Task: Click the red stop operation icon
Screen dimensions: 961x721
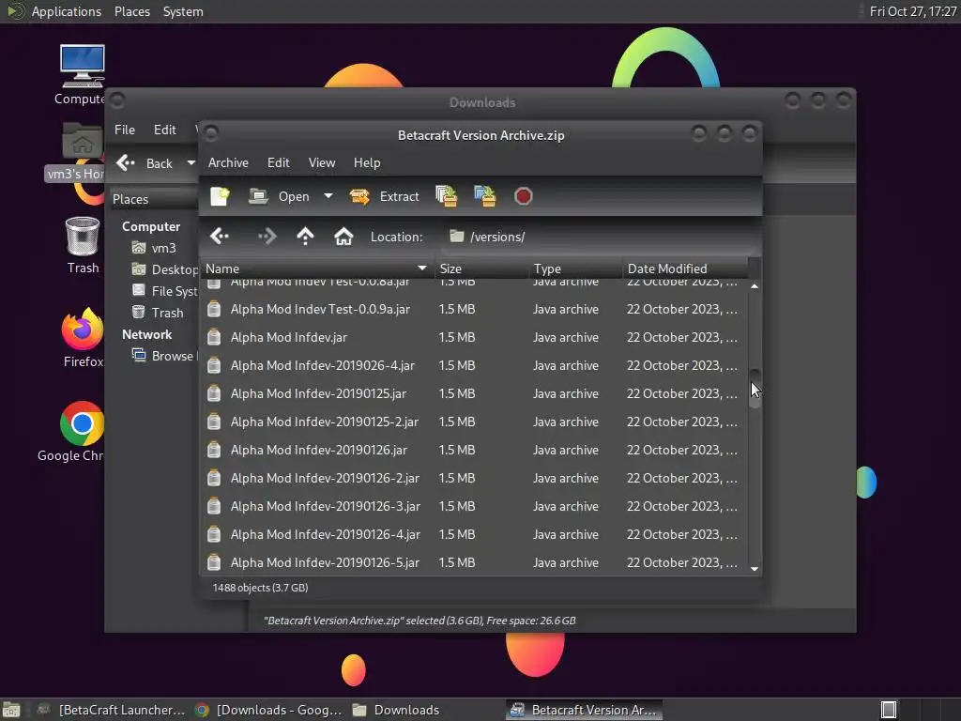Action: coord(524,196)
